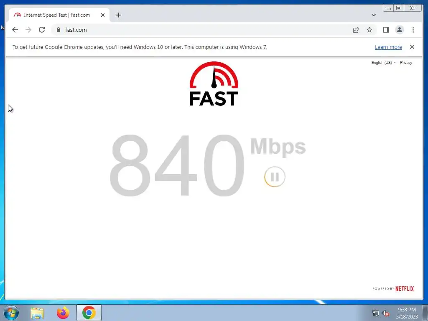Dismiss the Chrome update notification bar

(x=412, y=47)
